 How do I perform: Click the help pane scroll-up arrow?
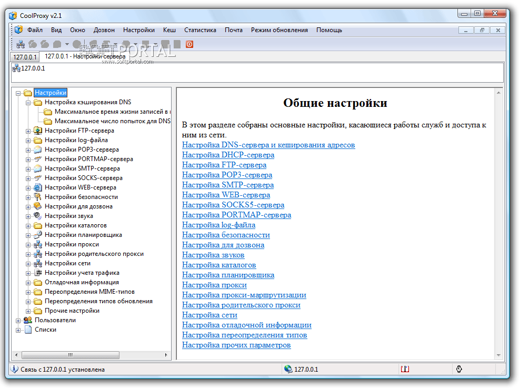click(498, 93)
